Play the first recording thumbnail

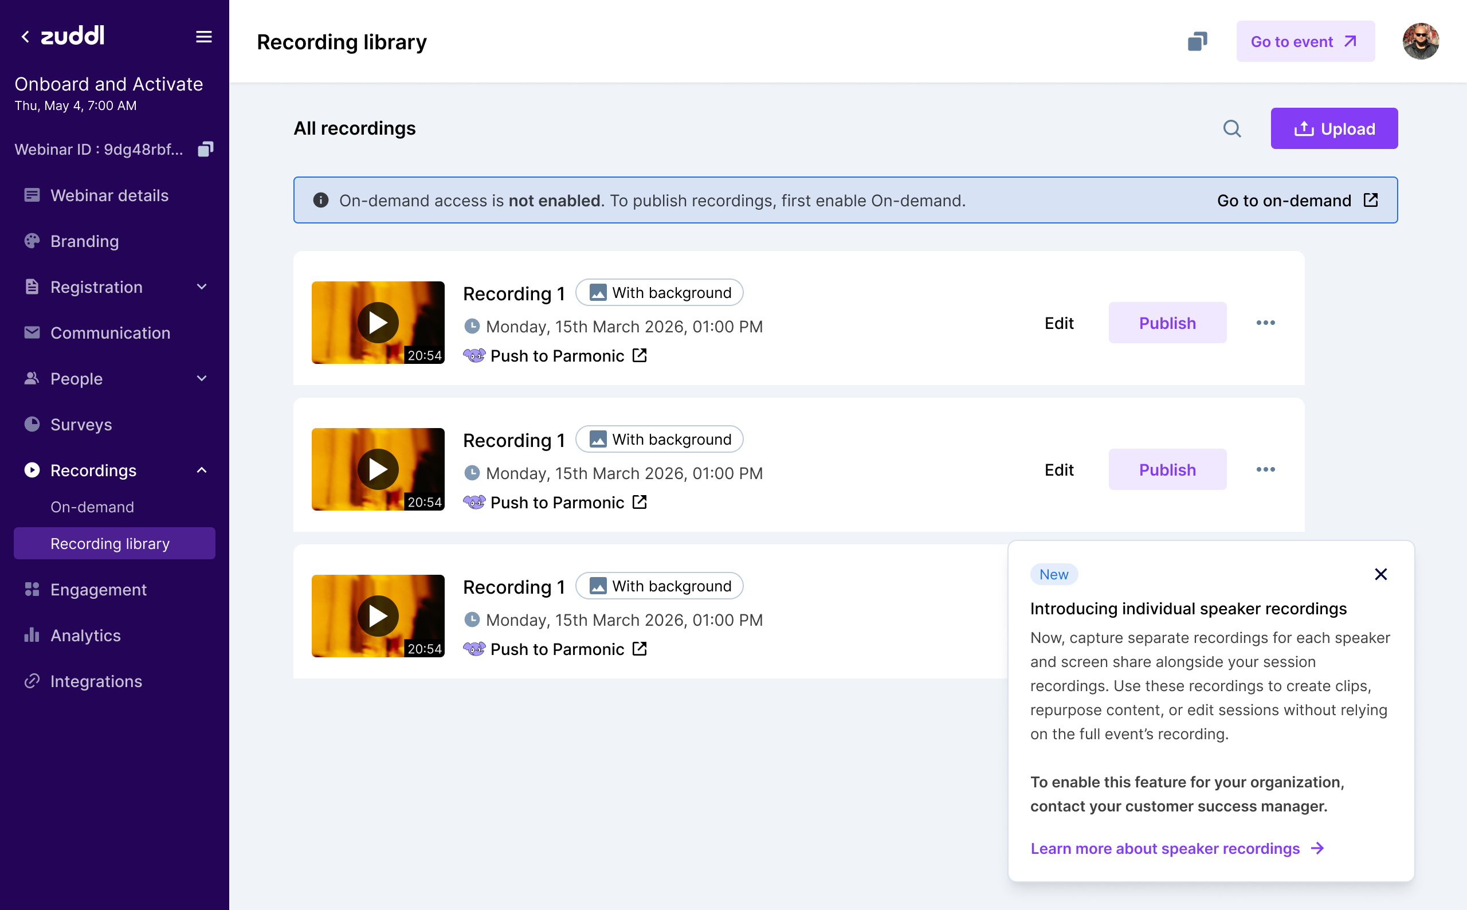point(378,322)
